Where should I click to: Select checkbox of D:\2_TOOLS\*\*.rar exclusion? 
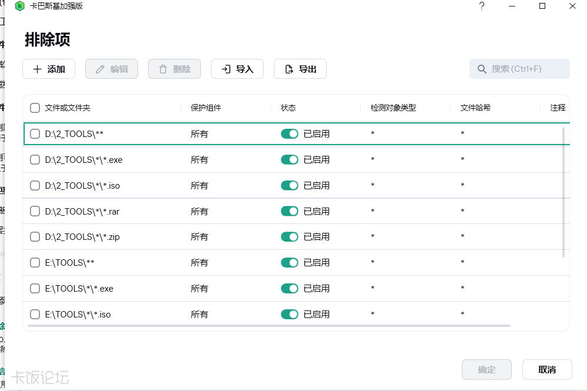click(35, 211)
